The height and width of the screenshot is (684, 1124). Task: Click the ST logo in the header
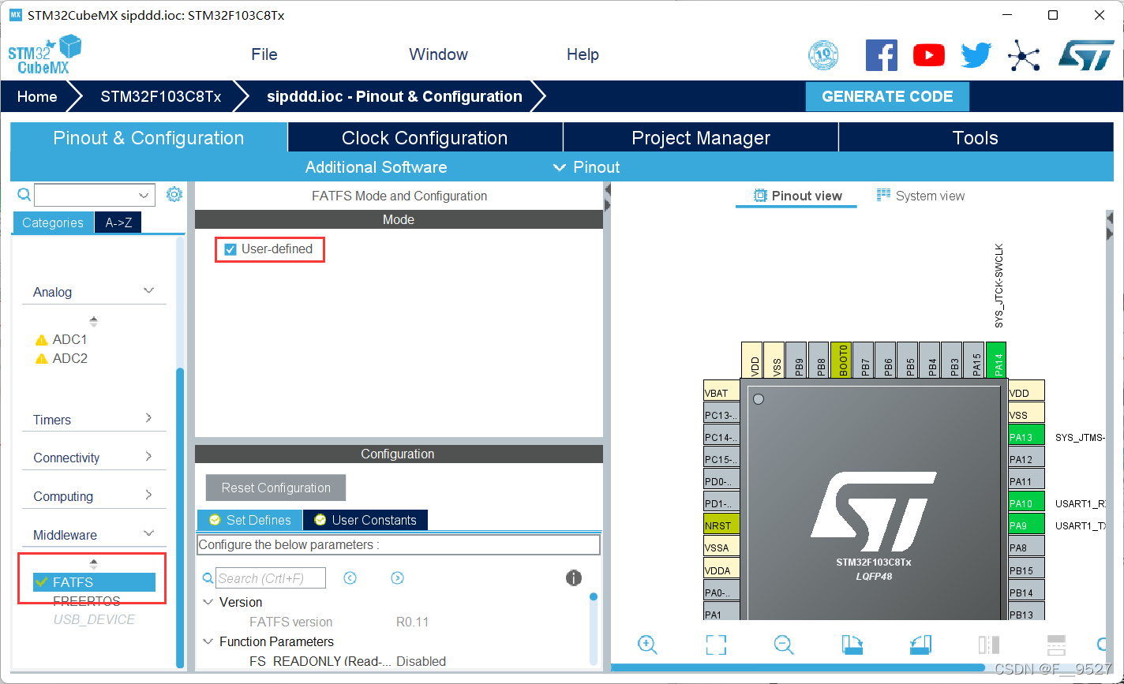(x=1086, y=55)
